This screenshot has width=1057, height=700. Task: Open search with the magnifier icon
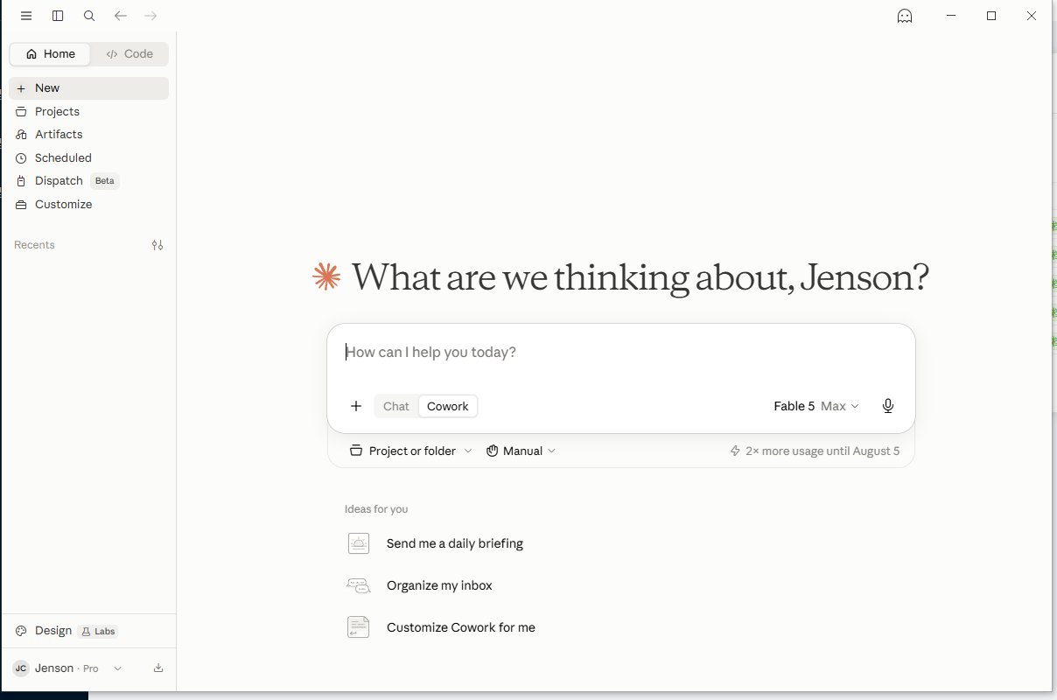[x=89, y=16]
